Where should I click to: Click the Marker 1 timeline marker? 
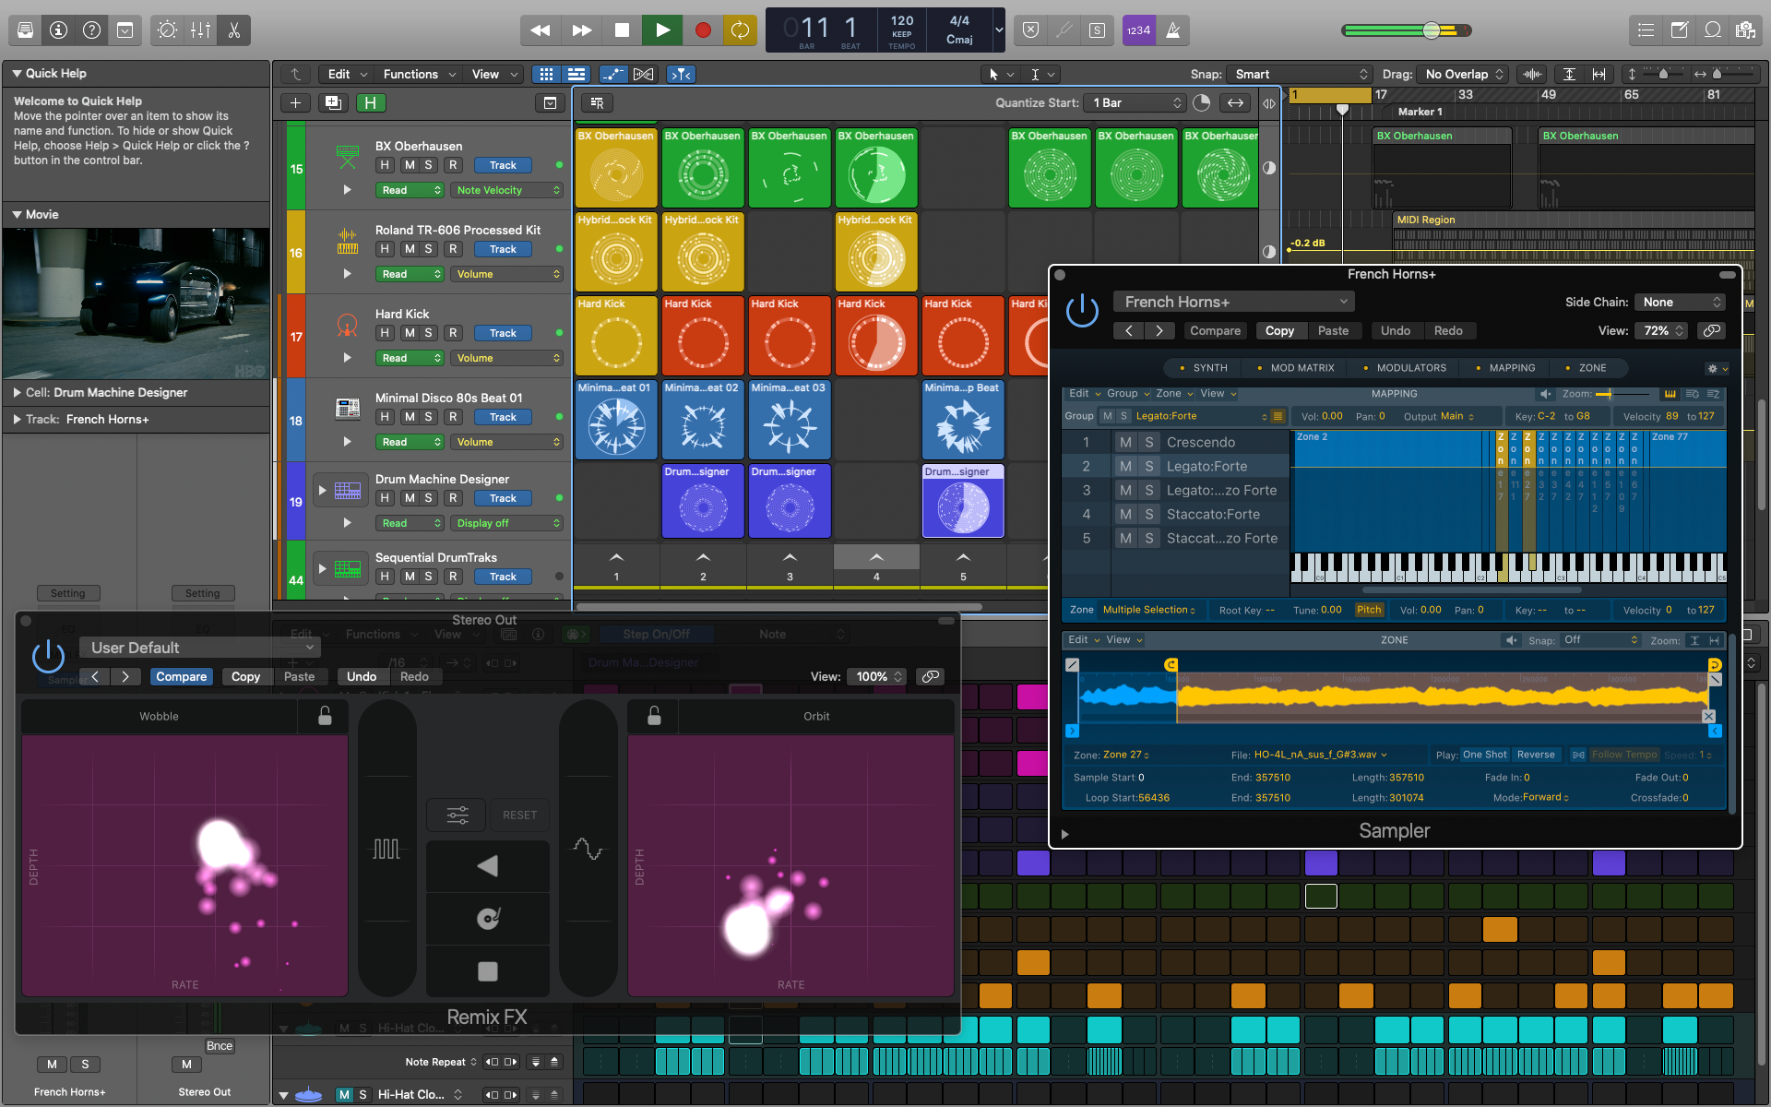[x=1419, y=112]
